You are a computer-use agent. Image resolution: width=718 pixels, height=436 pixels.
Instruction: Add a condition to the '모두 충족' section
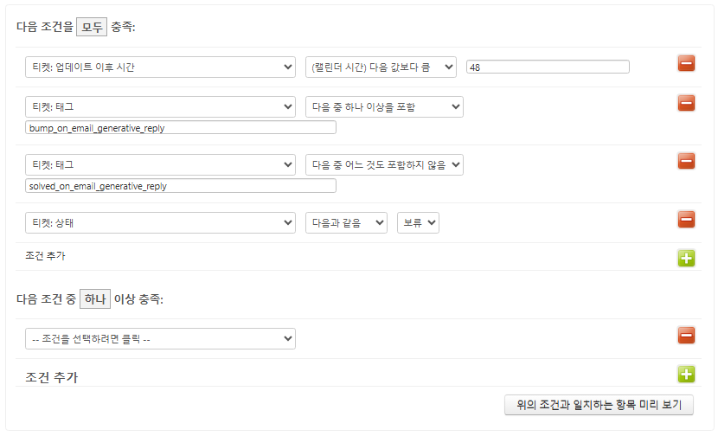[x=686, y=258]
